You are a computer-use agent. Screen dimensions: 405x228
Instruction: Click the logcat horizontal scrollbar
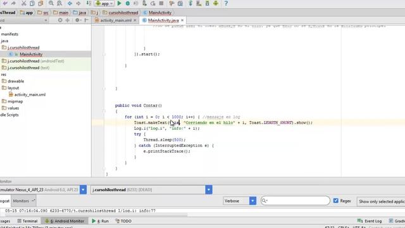[96, 215]
